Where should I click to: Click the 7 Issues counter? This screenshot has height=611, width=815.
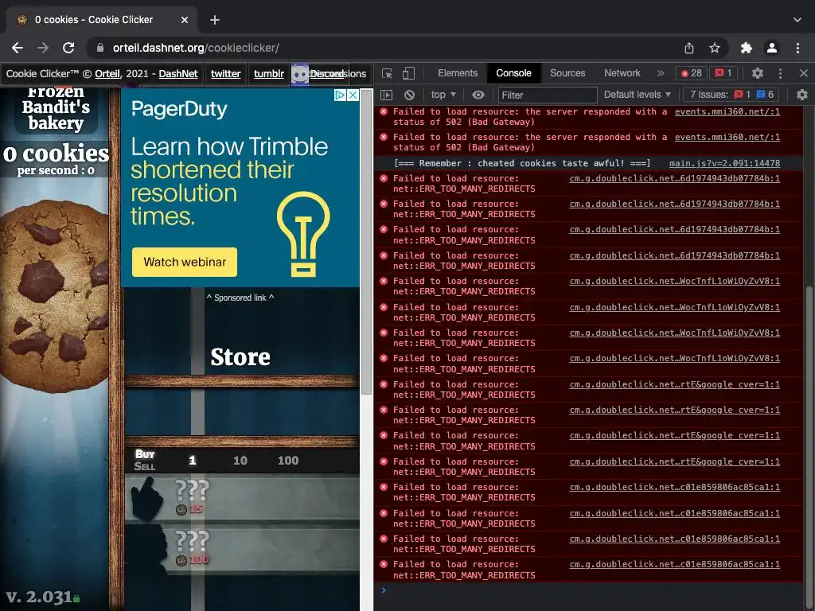pyautogui.click(x=732, y=95)
